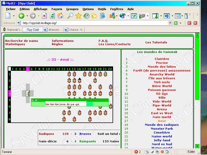Viewport: 207px width, 155px height.
Task: Open the Bière World link
Action: point(162,86)
